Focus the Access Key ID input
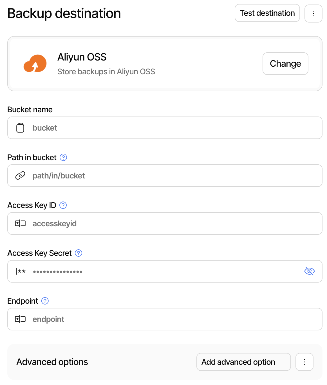Viewport: 327px width, 385px height. 141,223
